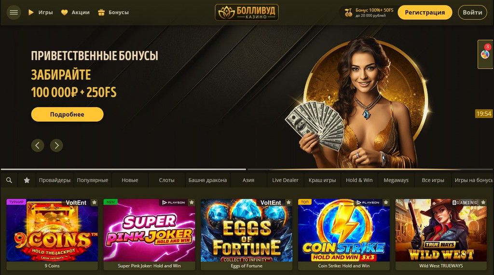
Task: Open the hamburger menu icon
Action: pyautogui.click(x=14, y=13)
